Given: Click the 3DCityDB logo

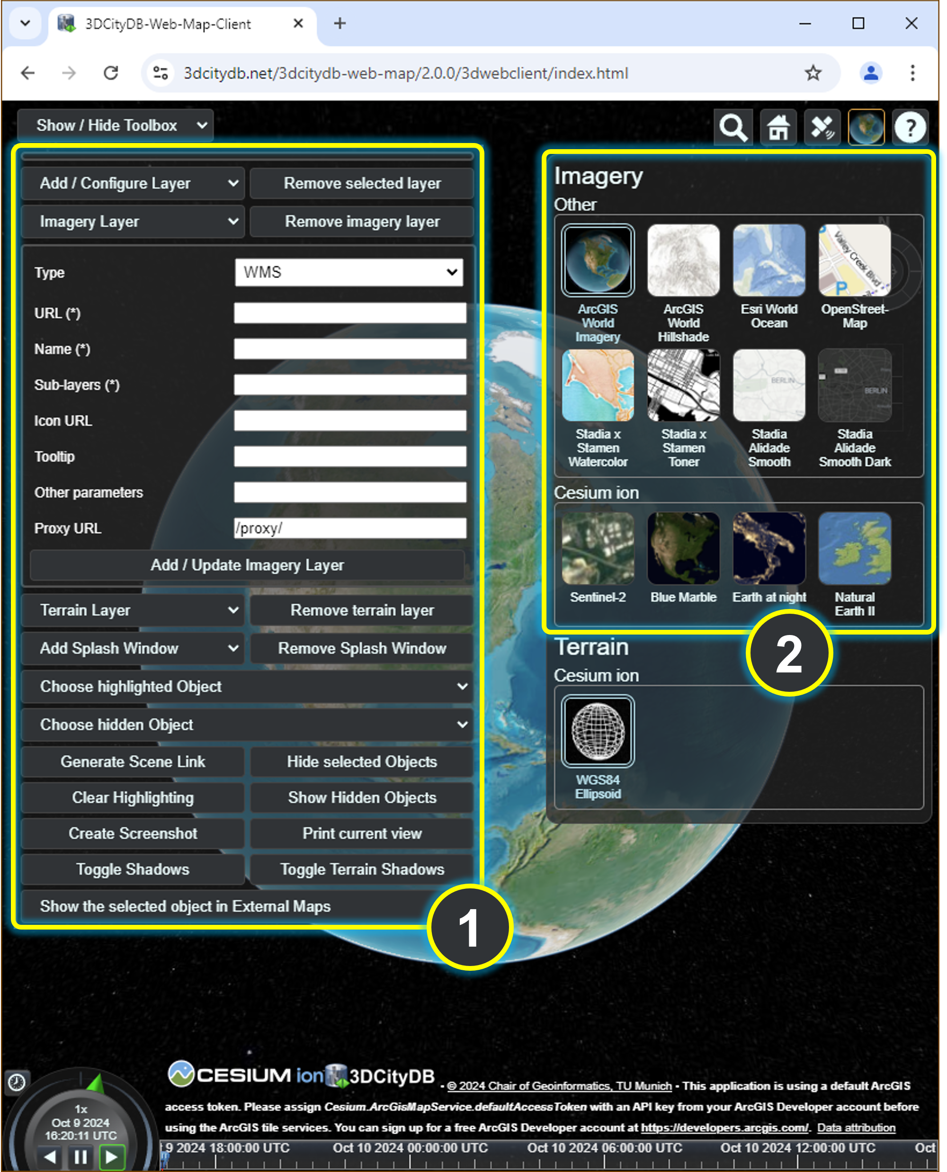Looking at the screenshot, I should pos(380,1075).
